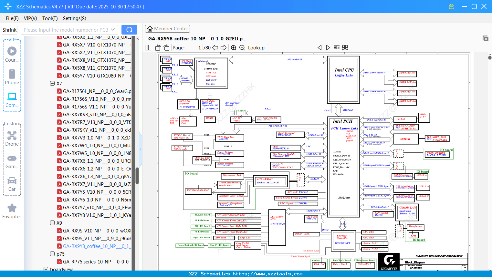Open GA-RX5X7_V10_GTX1070_NP schematic file
This screenshot has height=277, width=492.
97,45
